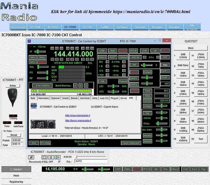Toggle record only if SQL OFF checkbox

59,162
